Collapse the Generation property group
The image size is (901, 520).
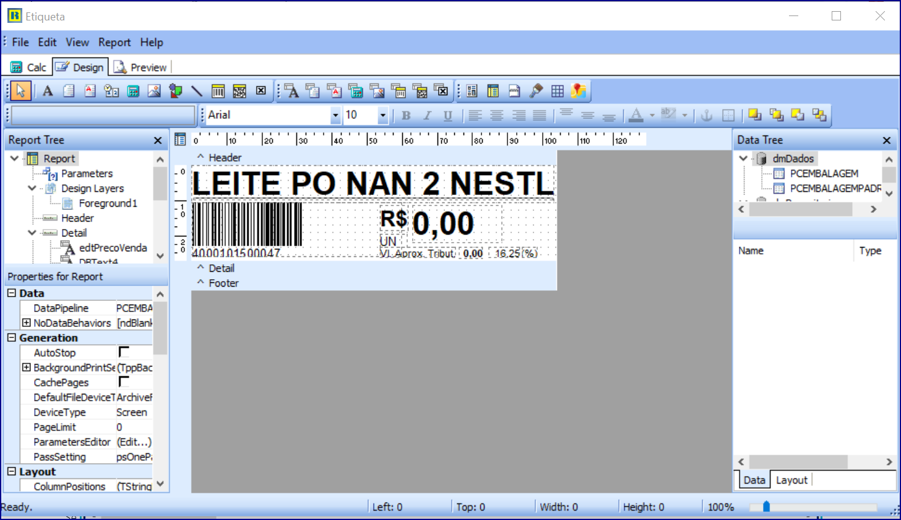pos(11,338)
